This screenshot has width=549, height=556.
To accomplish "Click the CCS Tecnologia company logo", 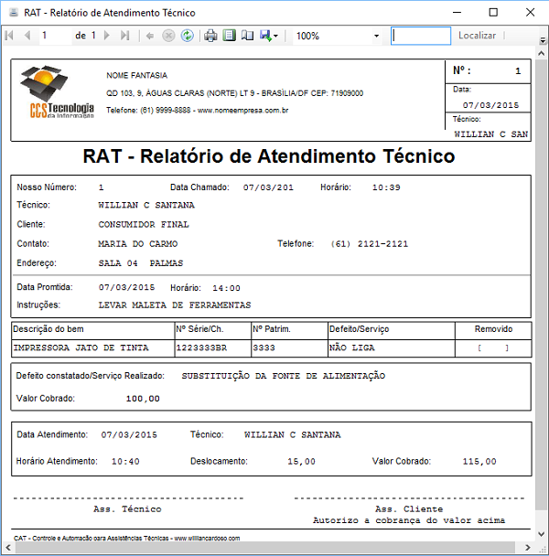I will tap(57, 92).
